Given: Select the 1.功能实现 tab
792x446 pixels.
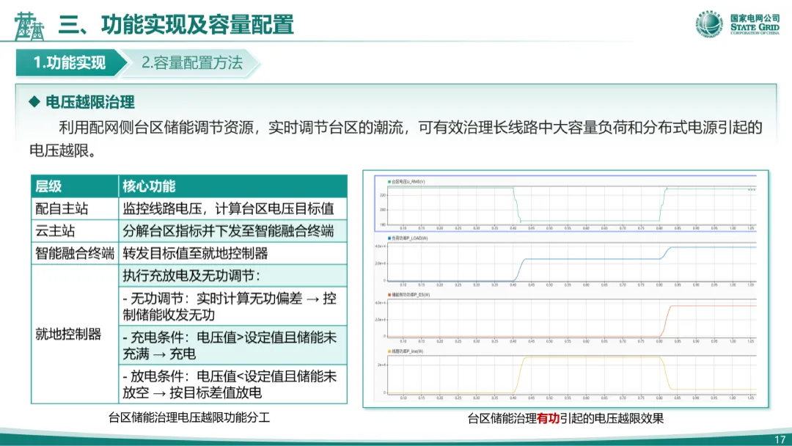Looking at the screenshot, I should coord(69,62).
